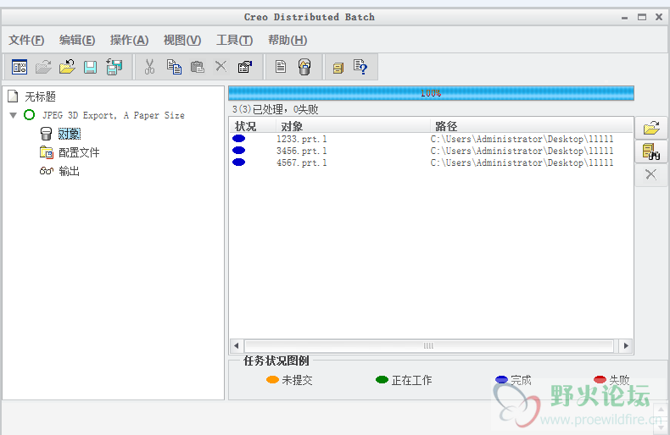Screen dimensions: 670x435
Task: Click the bucket icon next to 对象
Action: point(46,134)
